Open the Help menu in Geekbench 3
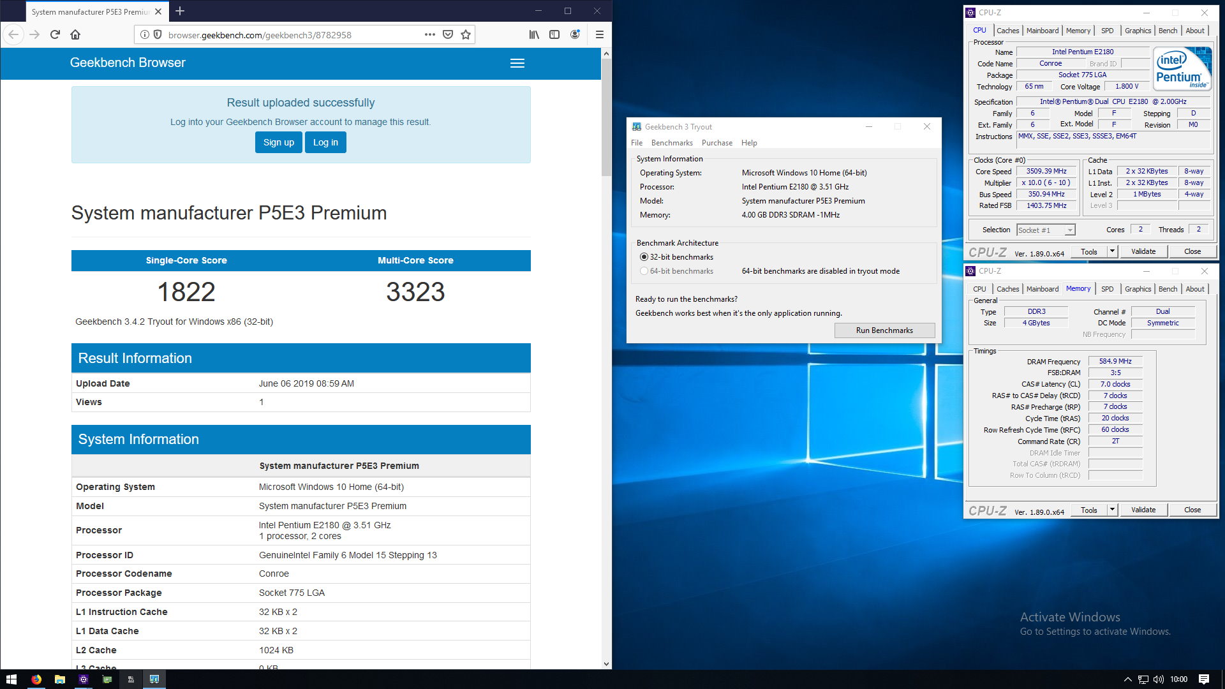 (749, 143)
